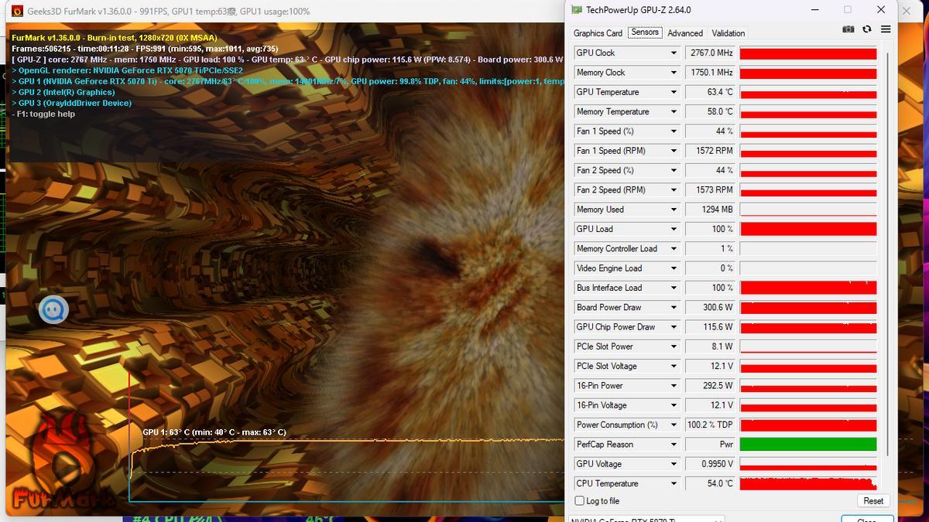
Task: Open the Fan 2 Speed (RPM) dropdown
Action: (x=674, y=190)
